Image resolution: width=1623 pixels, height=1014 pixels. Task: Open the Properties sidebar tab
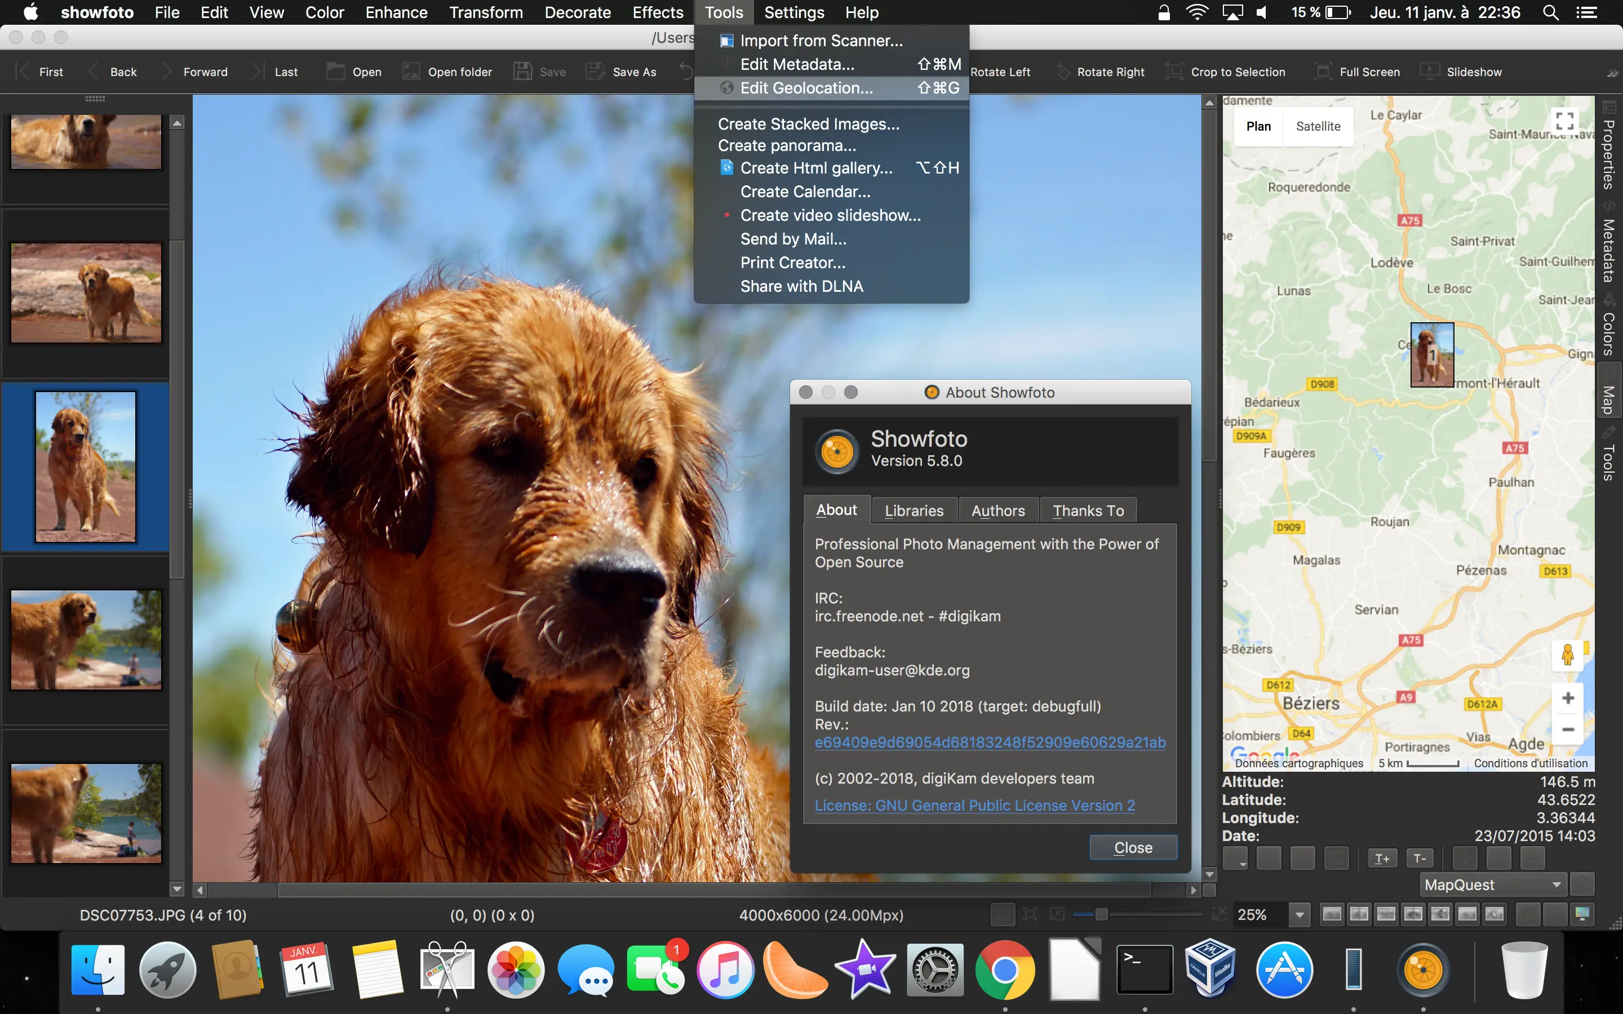click(1609, 146)
